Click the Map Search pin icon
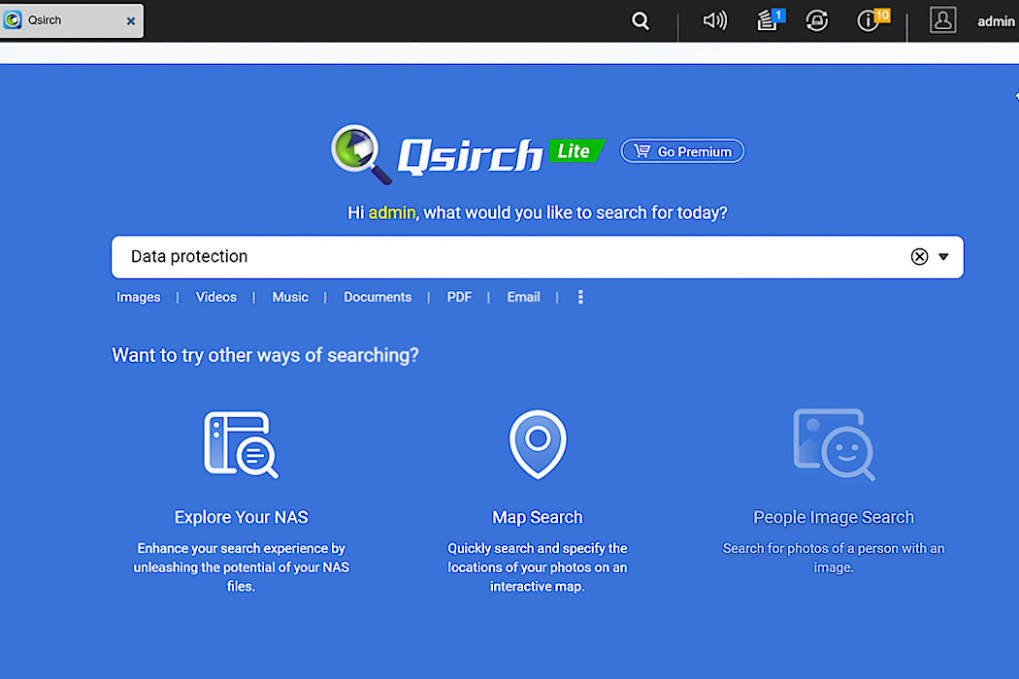The height and width of the screenshot is (679, 1019). (537, 444)
